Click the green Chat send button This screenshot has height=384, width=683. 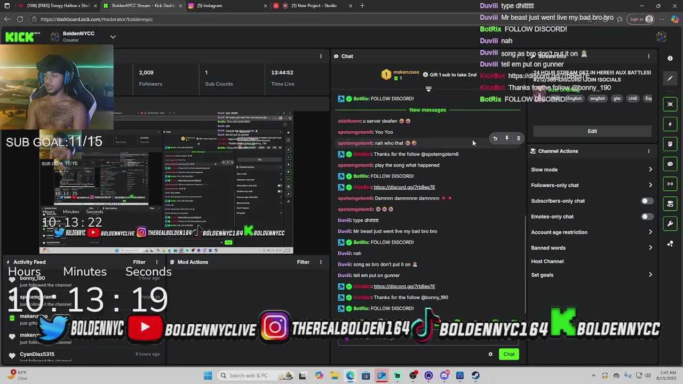509,354
